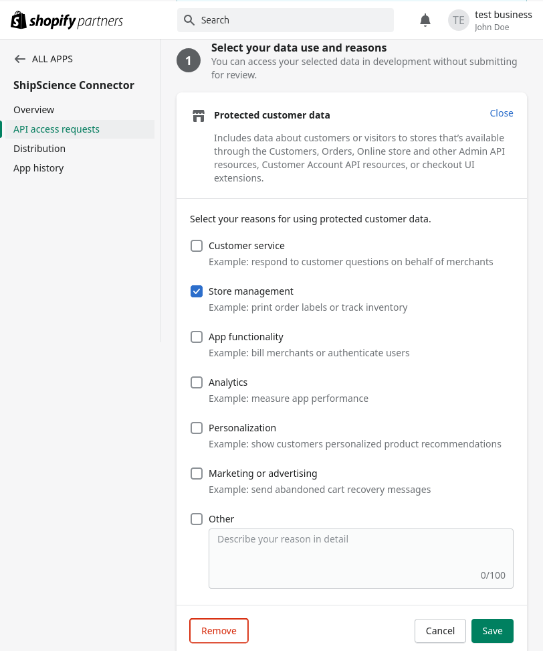Close the Protected customer data section
This screenshot has height=651, width=543.
coord(501,113)
